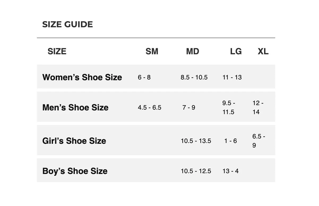Click the SIZE GUIDE heading

point(67,24)
